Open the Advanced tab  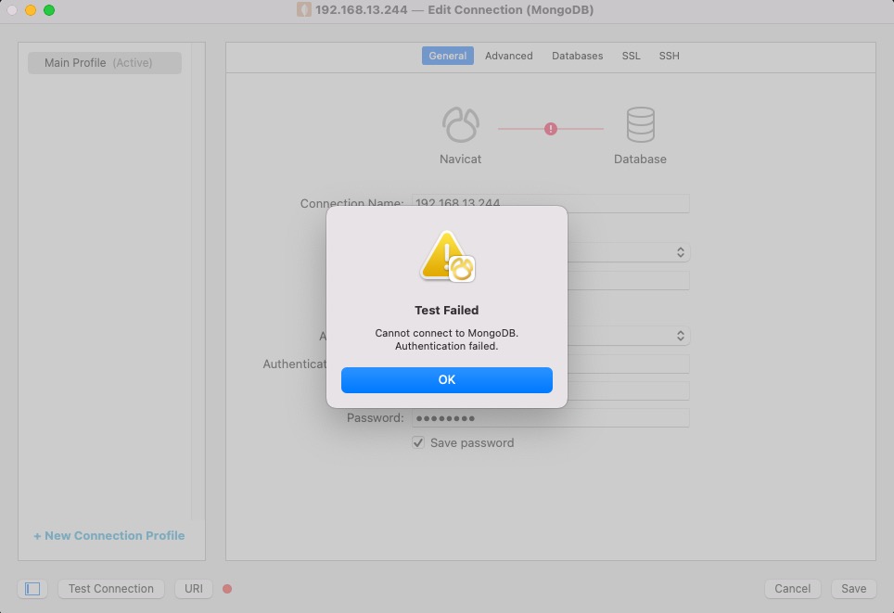click(508, 56)
